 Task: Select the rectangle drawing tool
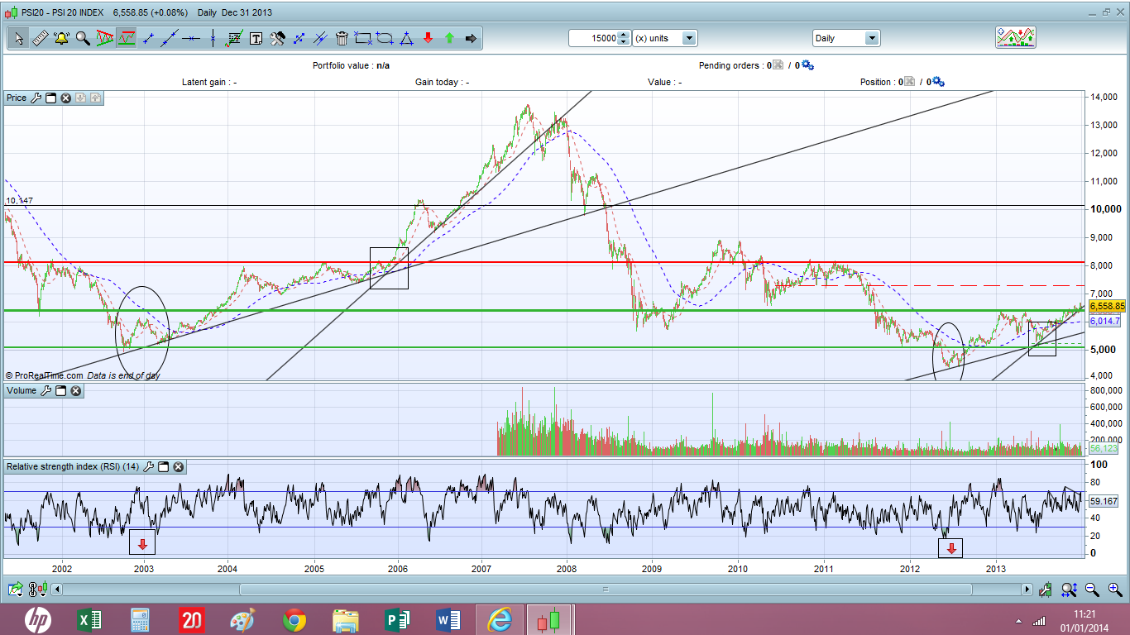point(363,38)
